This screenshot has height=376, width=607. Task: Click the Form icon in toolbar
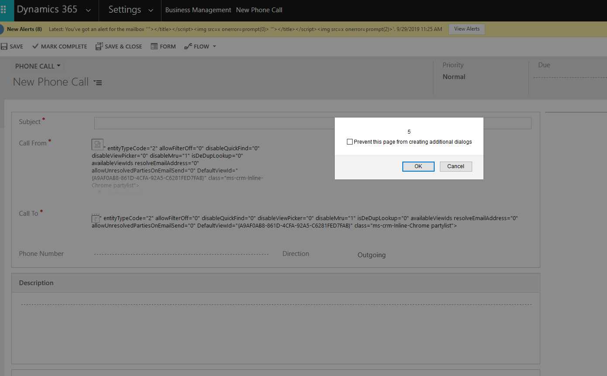coord(154,46)
